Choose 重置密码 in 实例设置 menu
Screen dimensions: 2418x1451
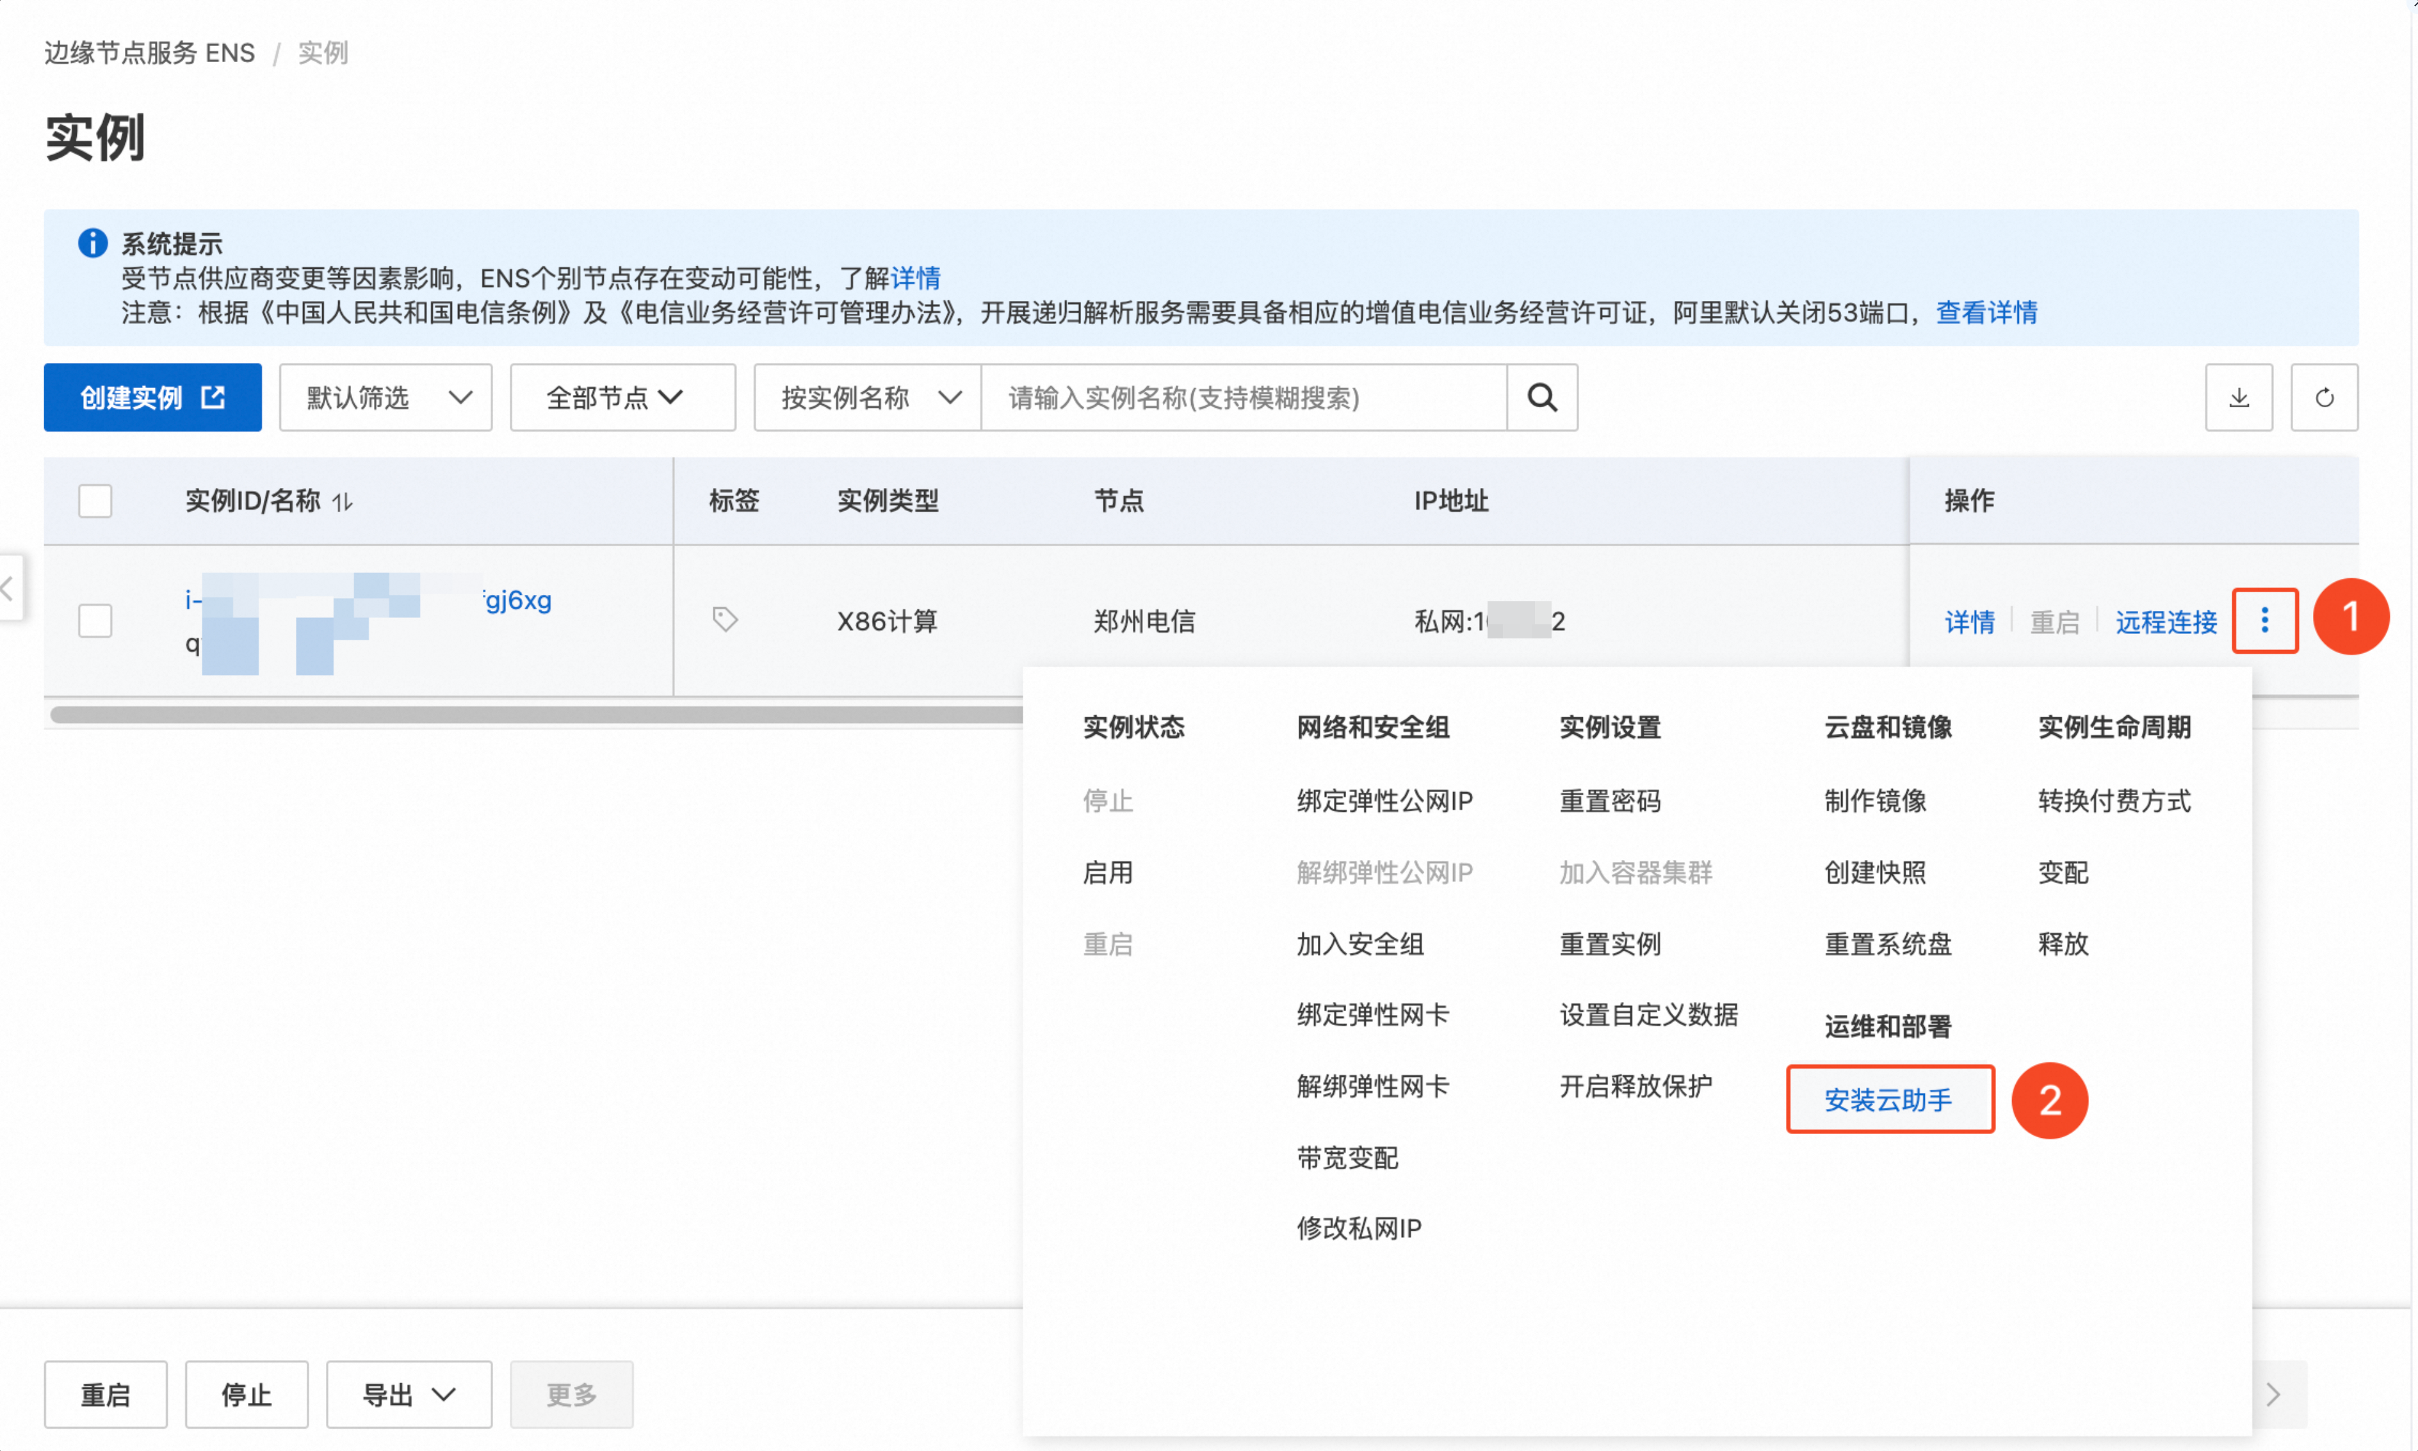pyautogui.click(x=1609, y=801)
